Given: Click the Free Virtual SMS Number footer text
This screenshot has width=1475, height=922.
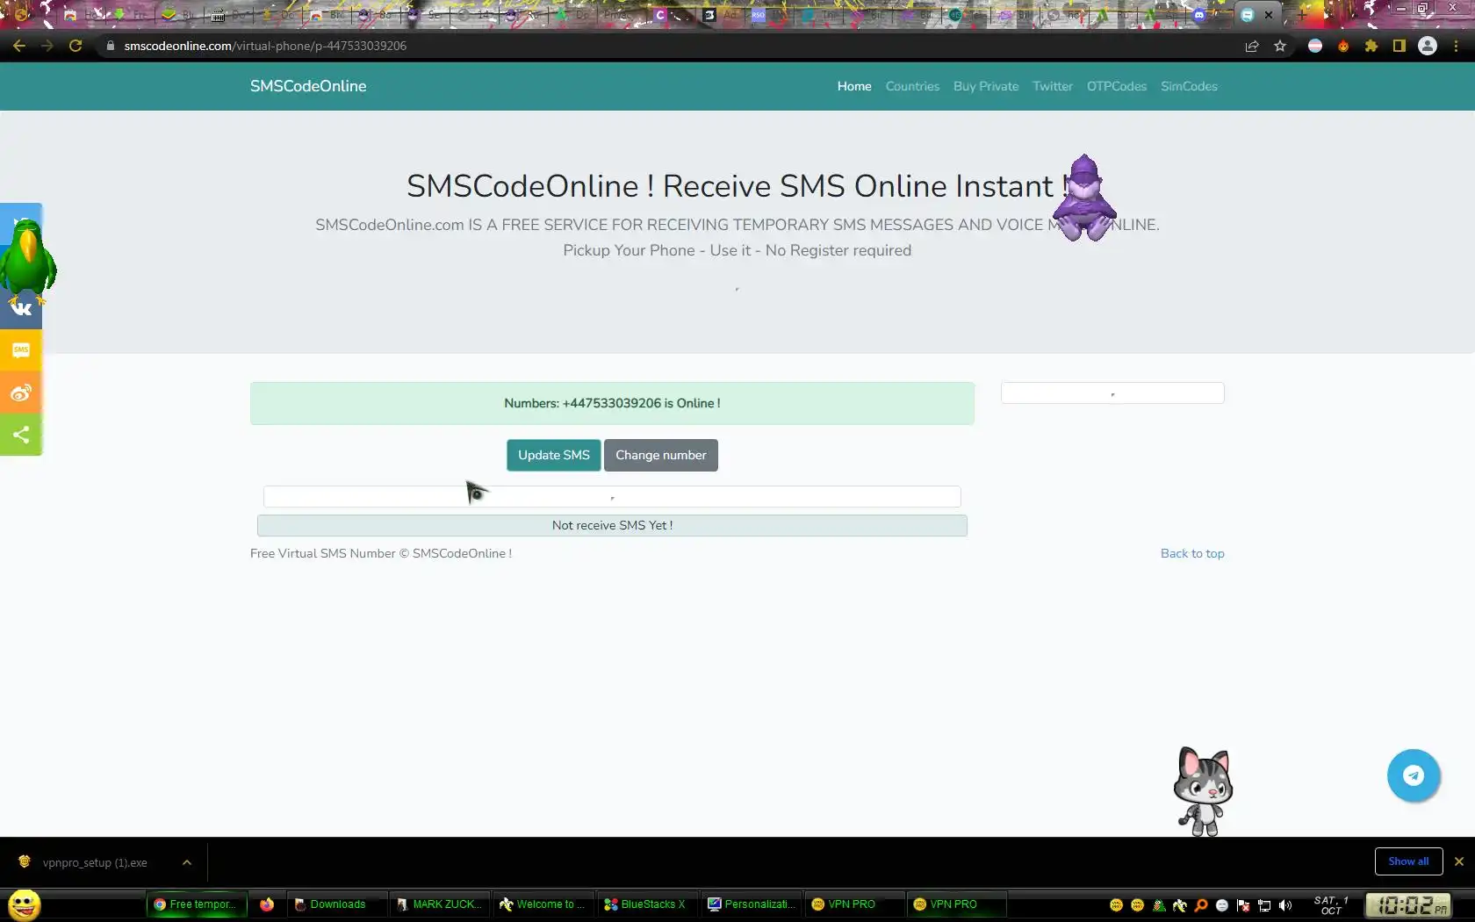Looking at the screenshot, I should click(x=381, y=553).
